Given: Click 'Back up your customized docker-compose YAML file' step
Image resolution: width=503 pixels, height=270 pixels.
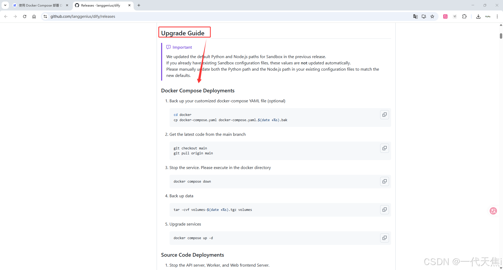Looking at the screenshot, I should tap(227, 101).
